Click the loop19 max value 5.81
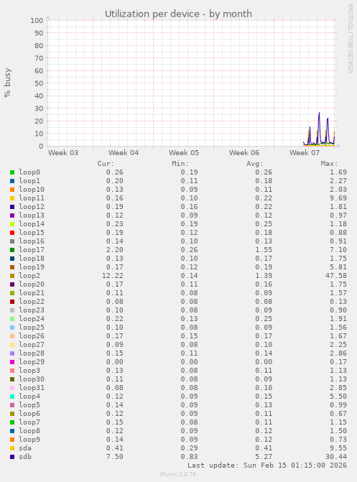Viewport: 357px width, 482px height. click(x=338, y=267)
